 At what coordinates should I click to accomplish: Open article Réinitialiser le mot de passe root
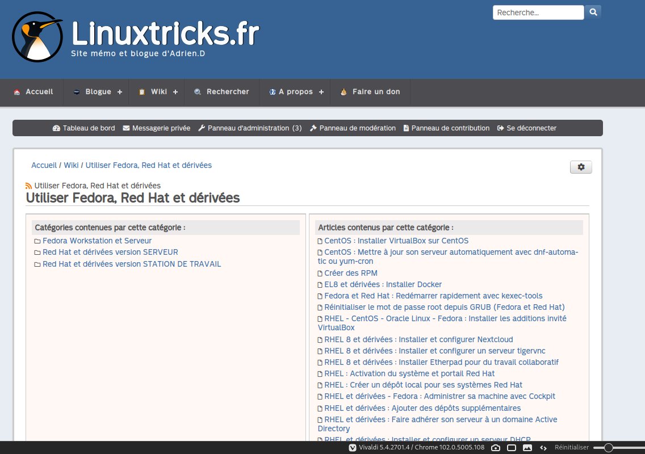point(444,307)
